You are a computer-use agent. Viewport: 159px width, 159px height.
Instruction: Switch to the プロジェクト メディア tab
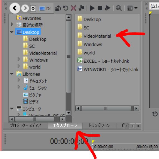25,126
